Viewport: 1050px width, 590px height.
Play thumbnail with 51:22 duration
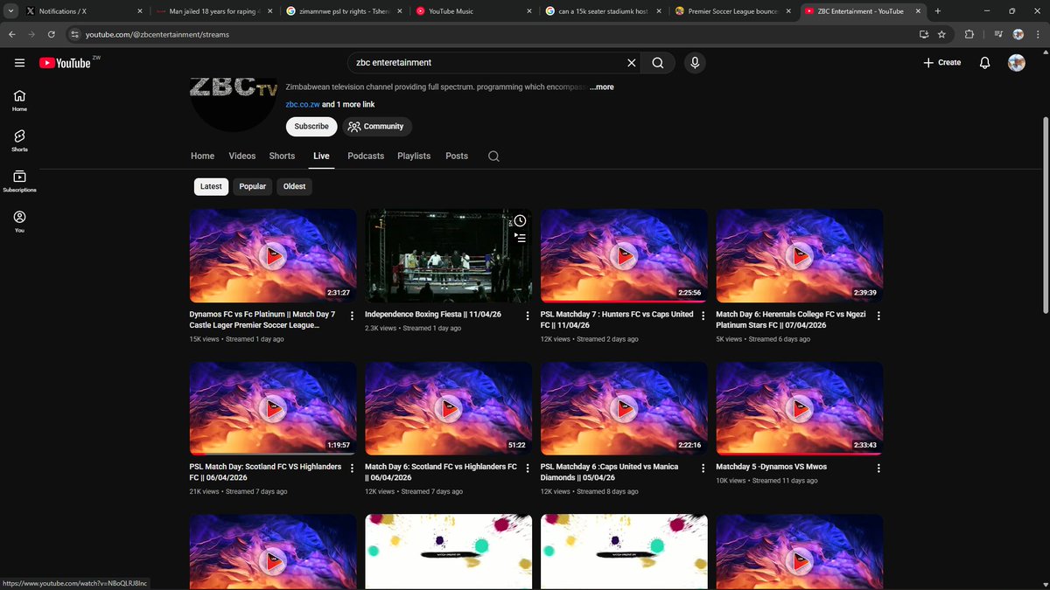(x=448, y=408)
